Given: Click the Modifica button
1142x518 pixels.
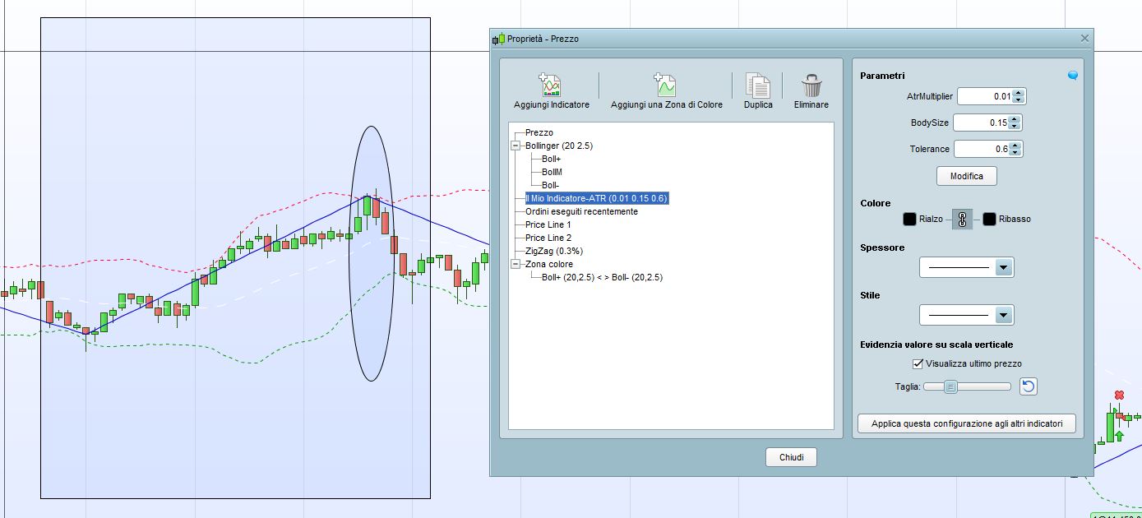Looking at the screenshot, I should pyautogui.click(x=966, y=176).
